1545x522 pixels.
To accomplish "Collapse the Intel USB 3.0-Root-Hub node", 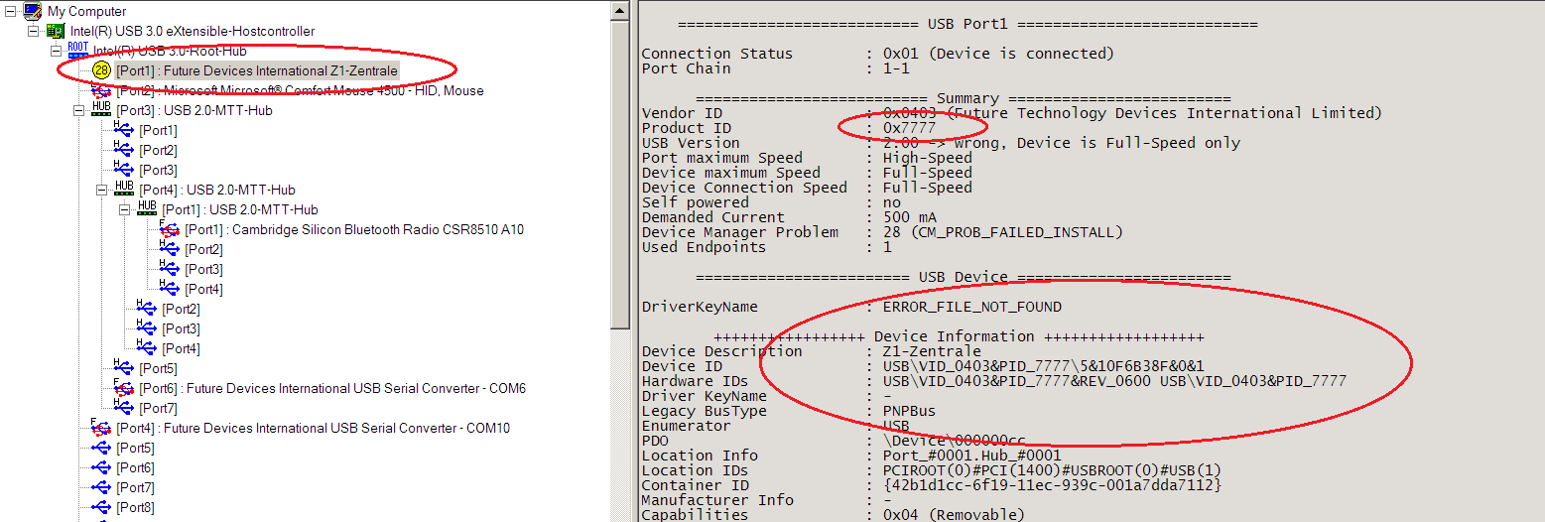I will coord(56,51).
